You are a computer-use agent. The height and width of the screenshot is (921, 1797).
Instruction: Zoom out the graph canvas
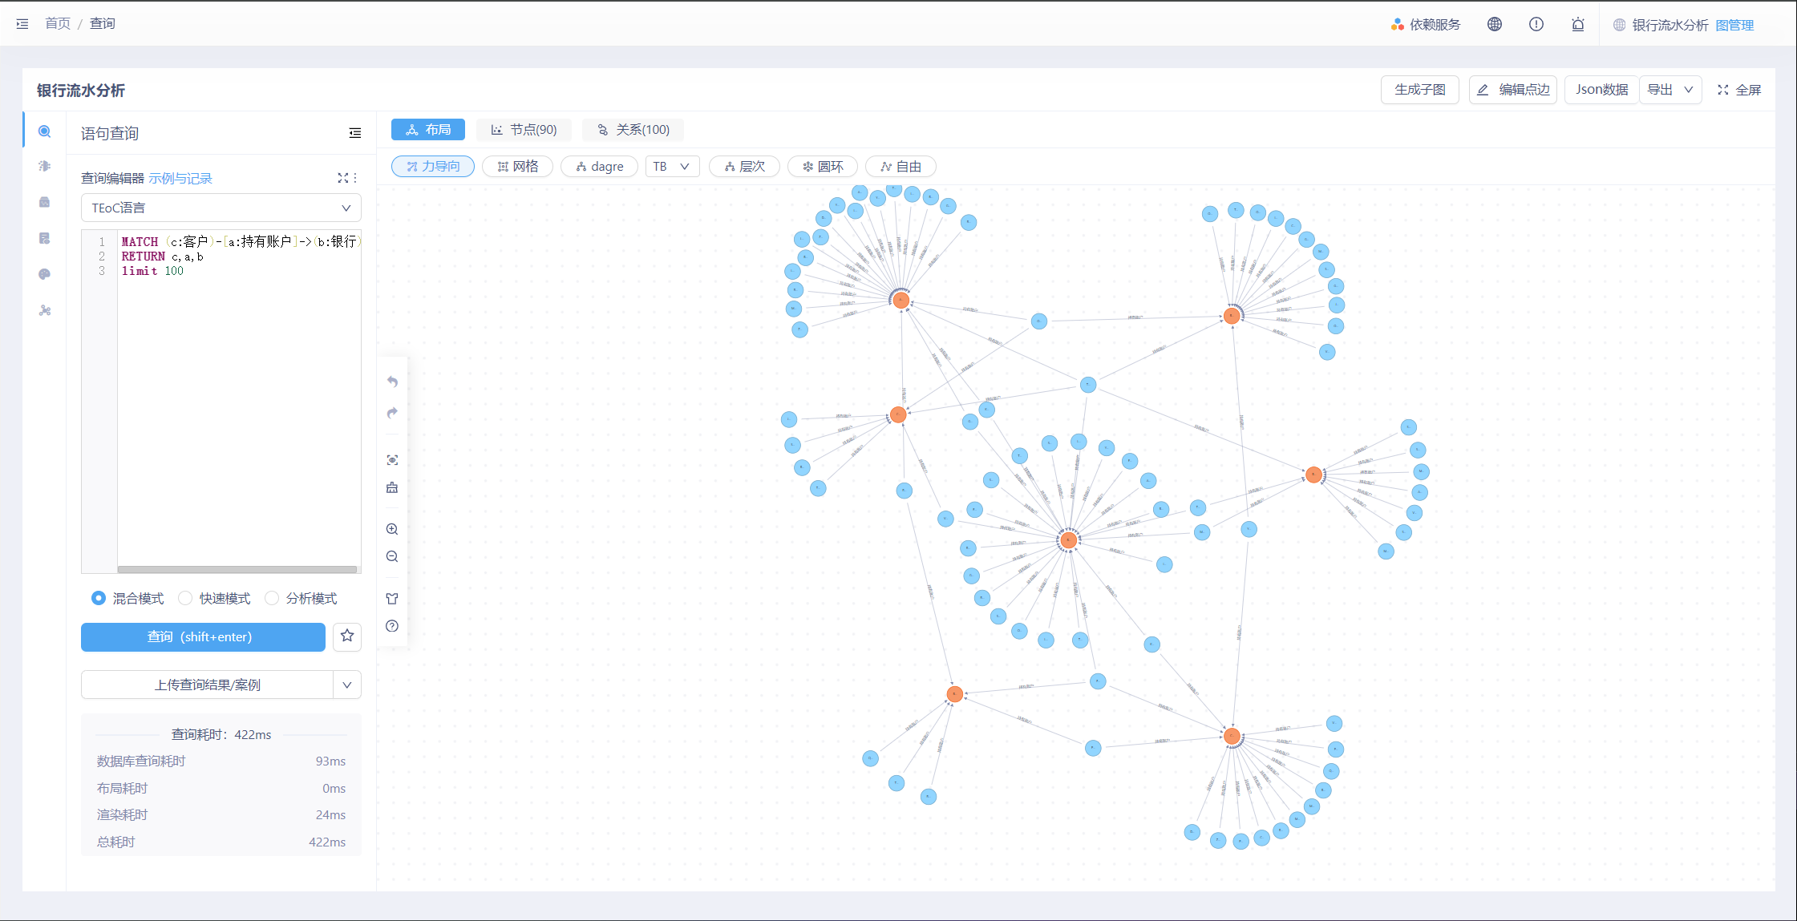tap(392, 556)
